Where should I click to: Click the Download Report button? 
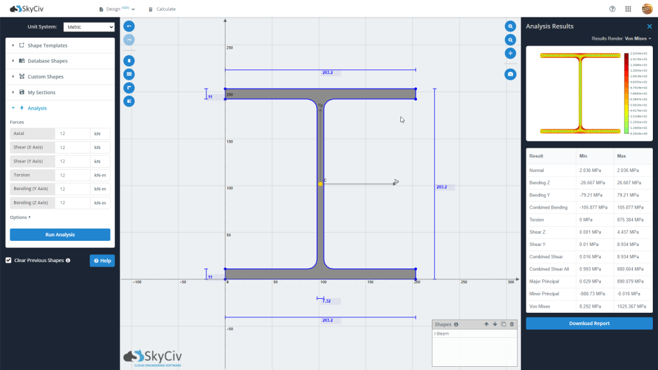coord(589,324)
